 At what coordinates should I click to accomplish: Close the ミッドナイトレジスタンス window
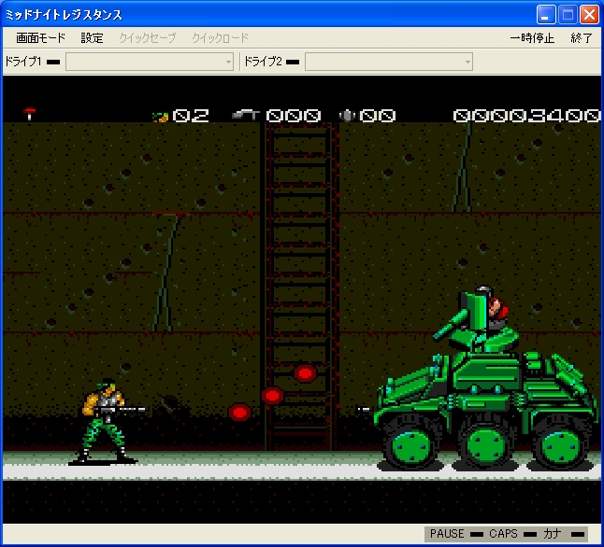pyautogui.click(x=589, y=15)
